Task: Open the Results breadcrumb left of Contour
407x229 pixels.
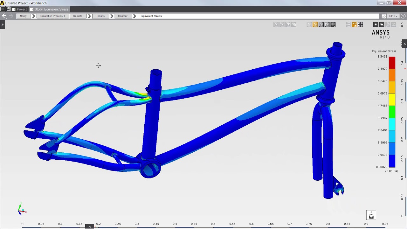Action: tap(100, 16)
